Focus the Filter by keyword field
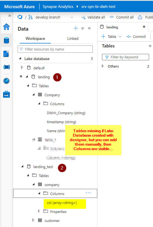Viewport: 153px width, 227px height. coord(125,57)
